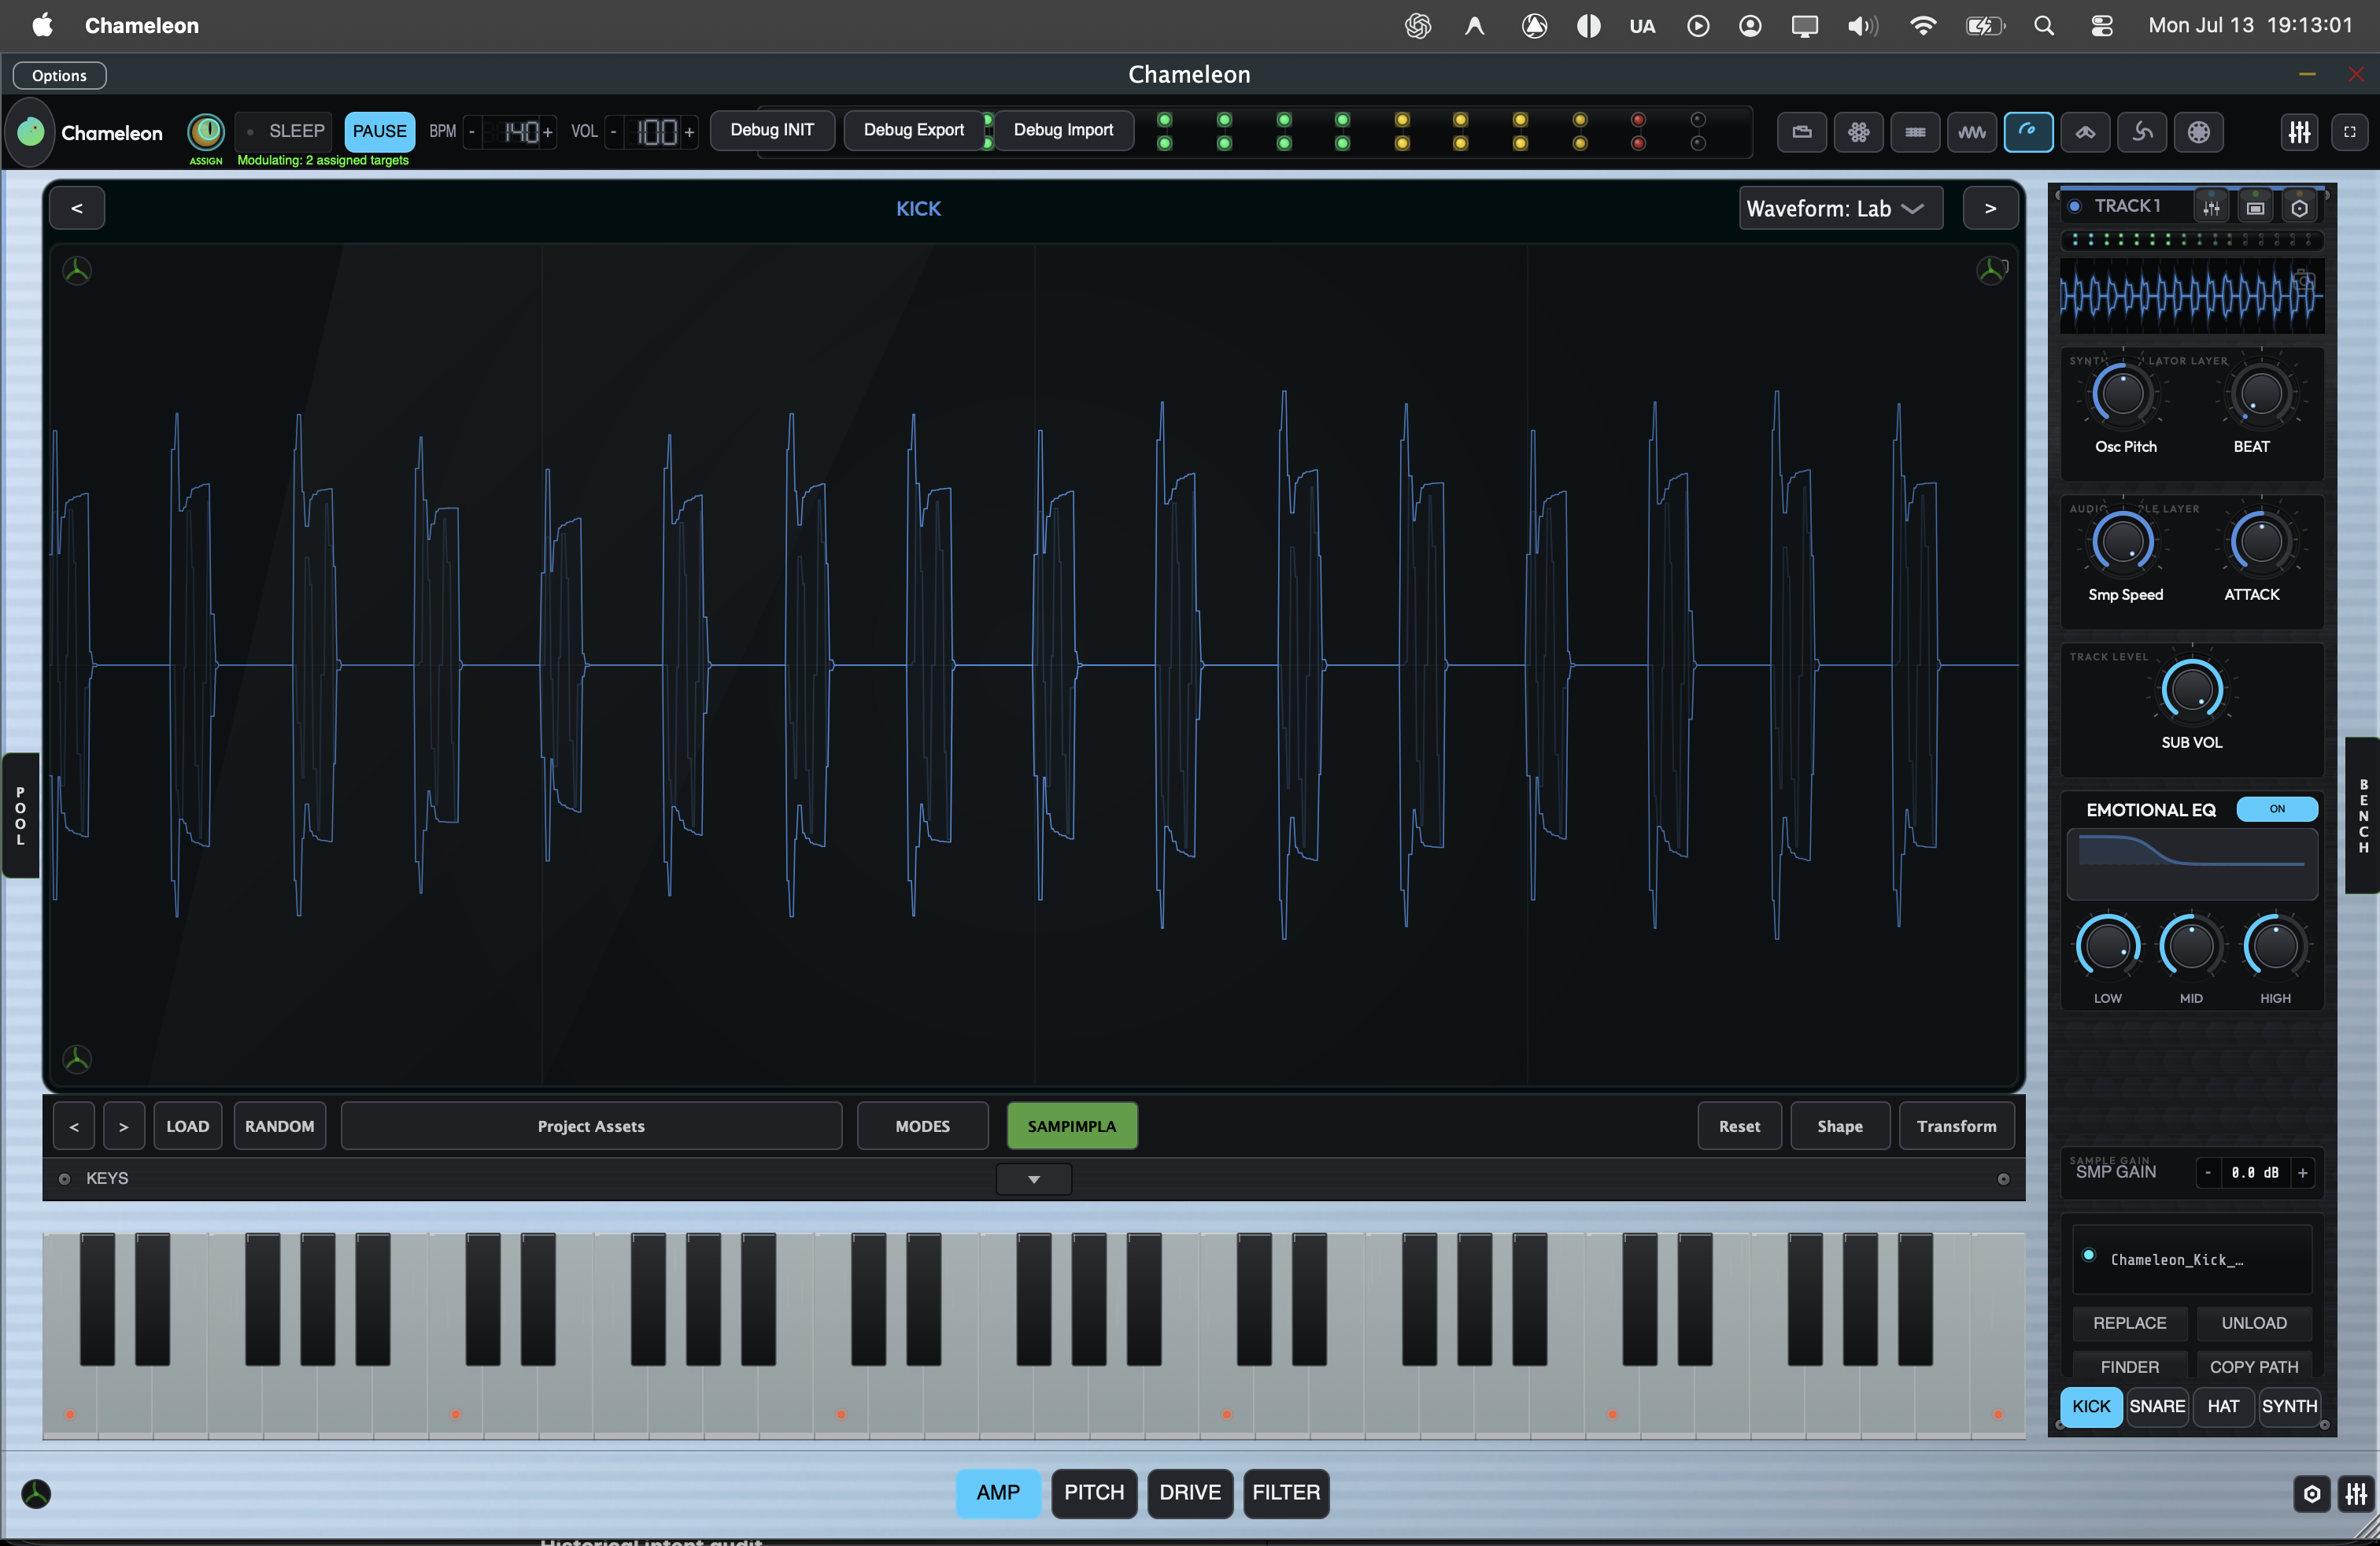
Task: Open the footer settings ring icon
Action: 2312,1494
